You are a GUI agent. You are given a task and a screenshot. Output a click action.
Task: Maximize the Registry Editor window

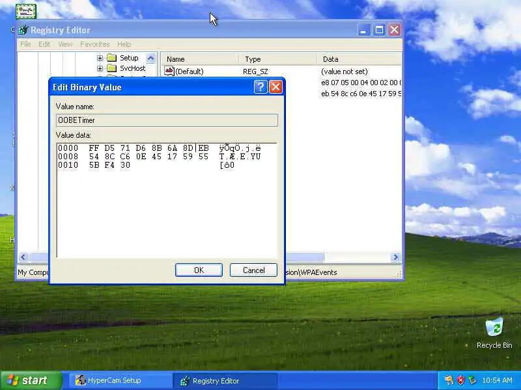(379, 30)
